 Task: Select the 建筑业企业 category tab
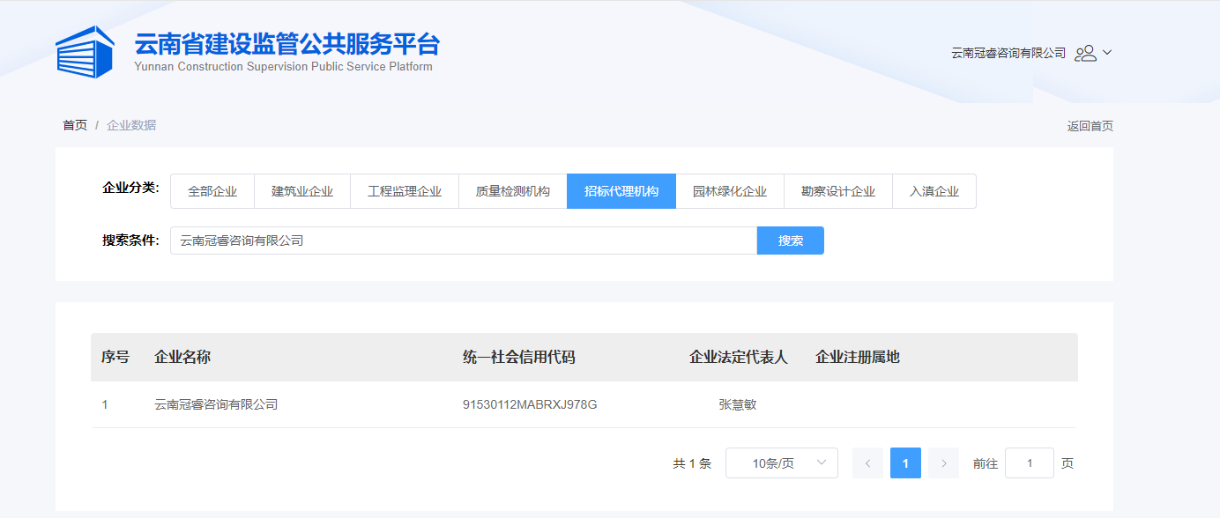point(302,191)
